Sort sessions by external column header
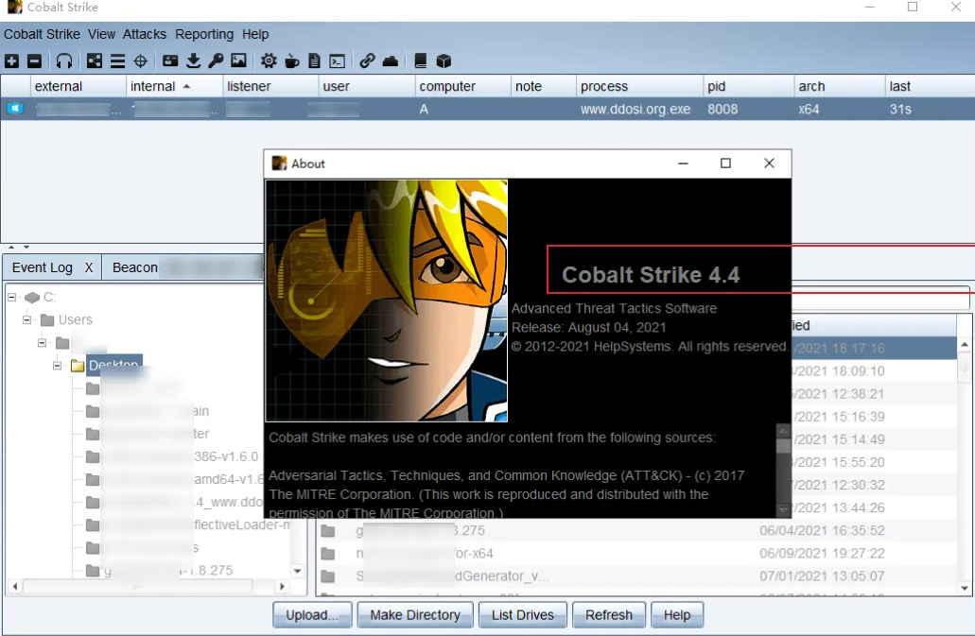 [78, 86]
